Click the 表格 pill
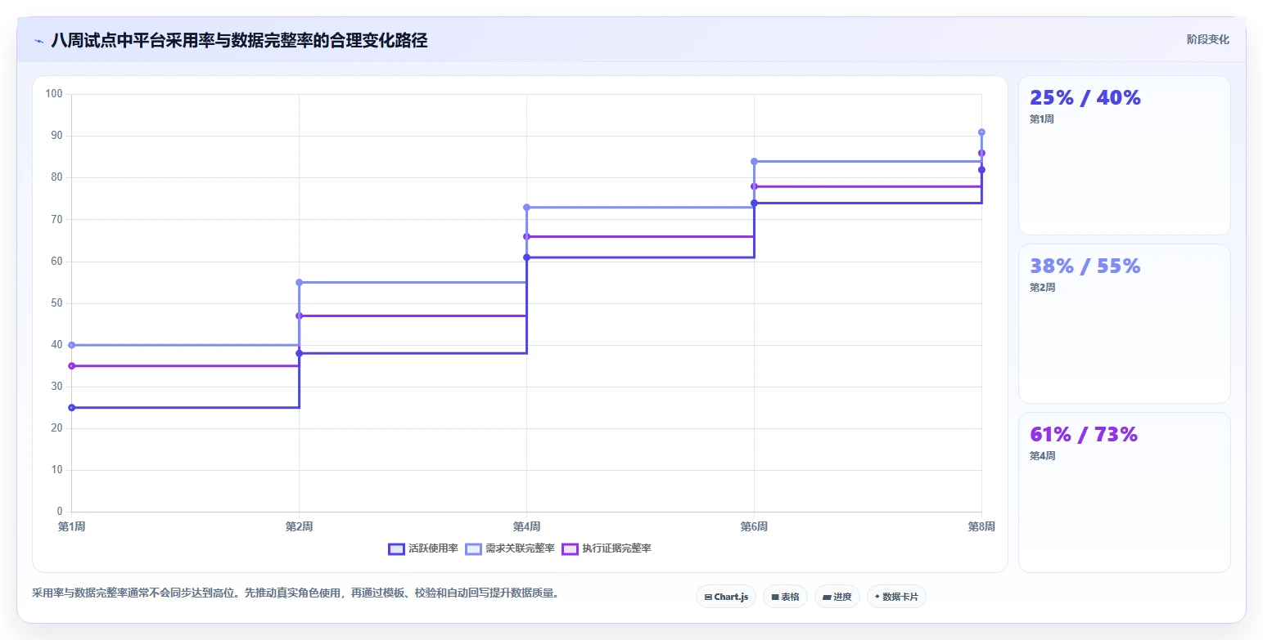 785,597
